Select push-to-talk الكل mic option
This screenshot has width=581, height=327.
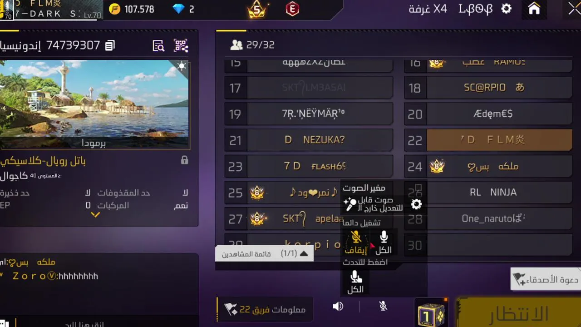(355, 282)
